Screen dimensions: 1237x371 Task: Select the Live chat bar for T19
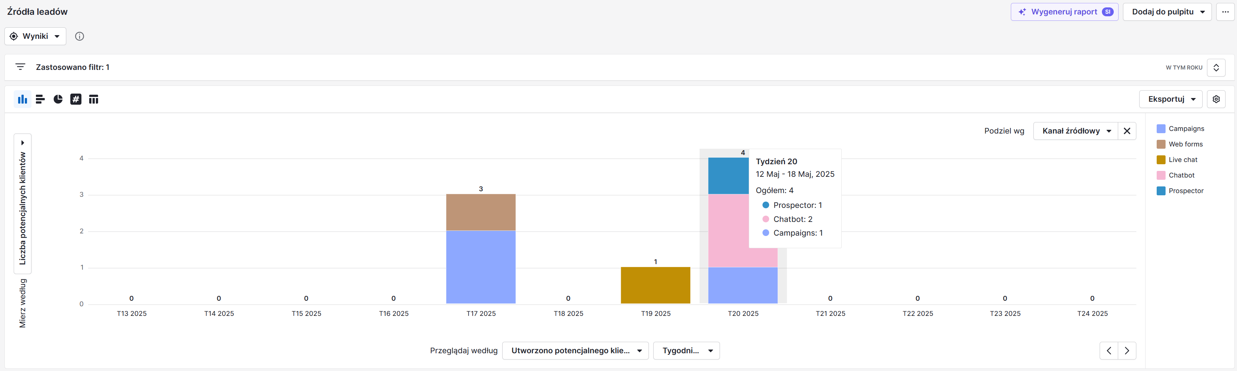click(656, 286)
